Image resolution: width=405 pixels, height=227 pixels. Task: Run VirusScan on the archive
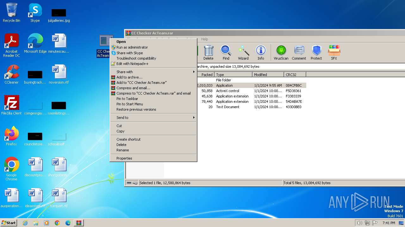click(281, 53)
